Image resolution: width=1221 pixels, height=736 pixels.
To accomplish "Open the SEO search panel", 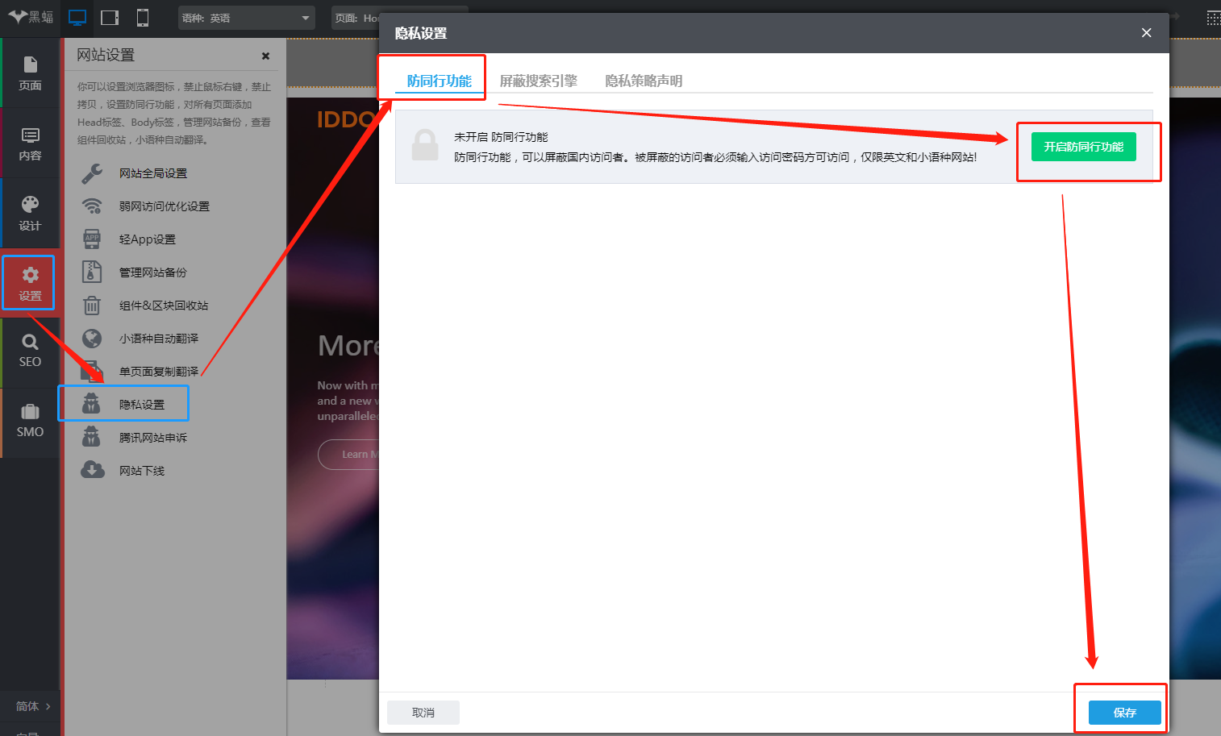I will (x=30, y=351).
